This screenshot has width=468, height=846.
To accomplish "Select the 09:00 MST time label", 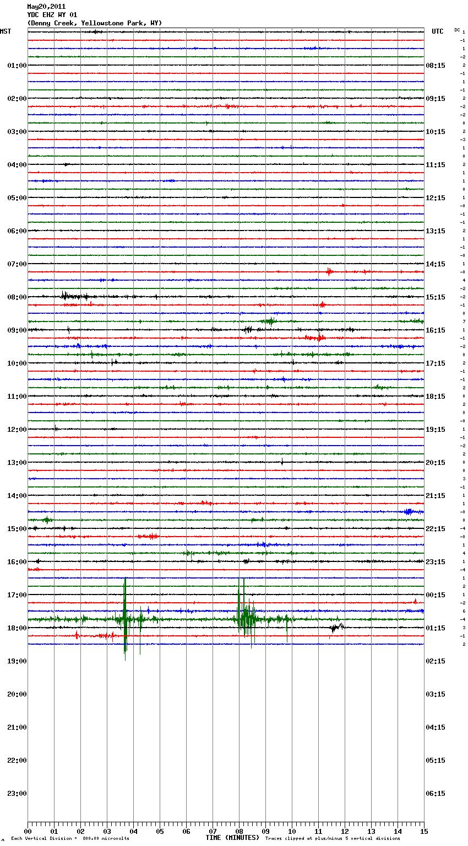I will click(17, 330).
